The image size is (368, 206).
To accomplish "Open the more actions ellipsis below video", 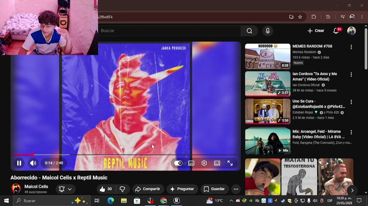I will [x=236, y=189].
